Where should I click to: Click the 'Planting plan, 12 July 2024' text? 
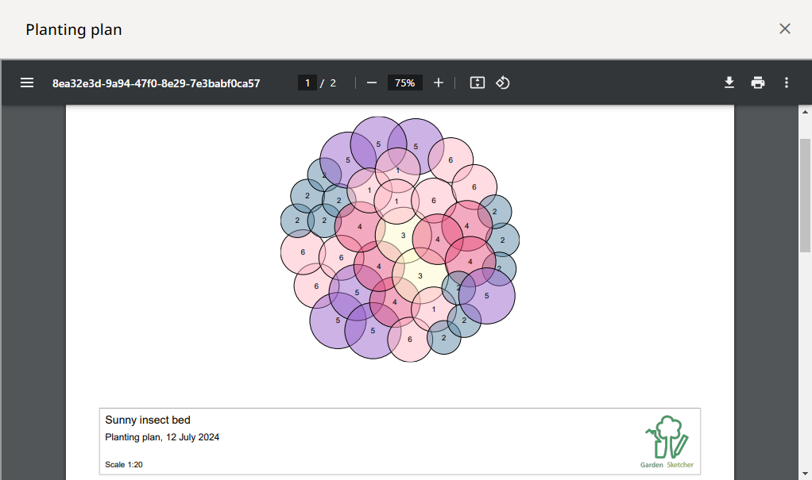(162, 437)
